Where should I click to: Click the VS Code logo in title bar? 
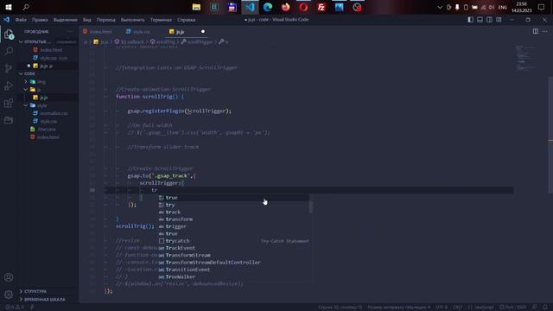pos(7,20)
